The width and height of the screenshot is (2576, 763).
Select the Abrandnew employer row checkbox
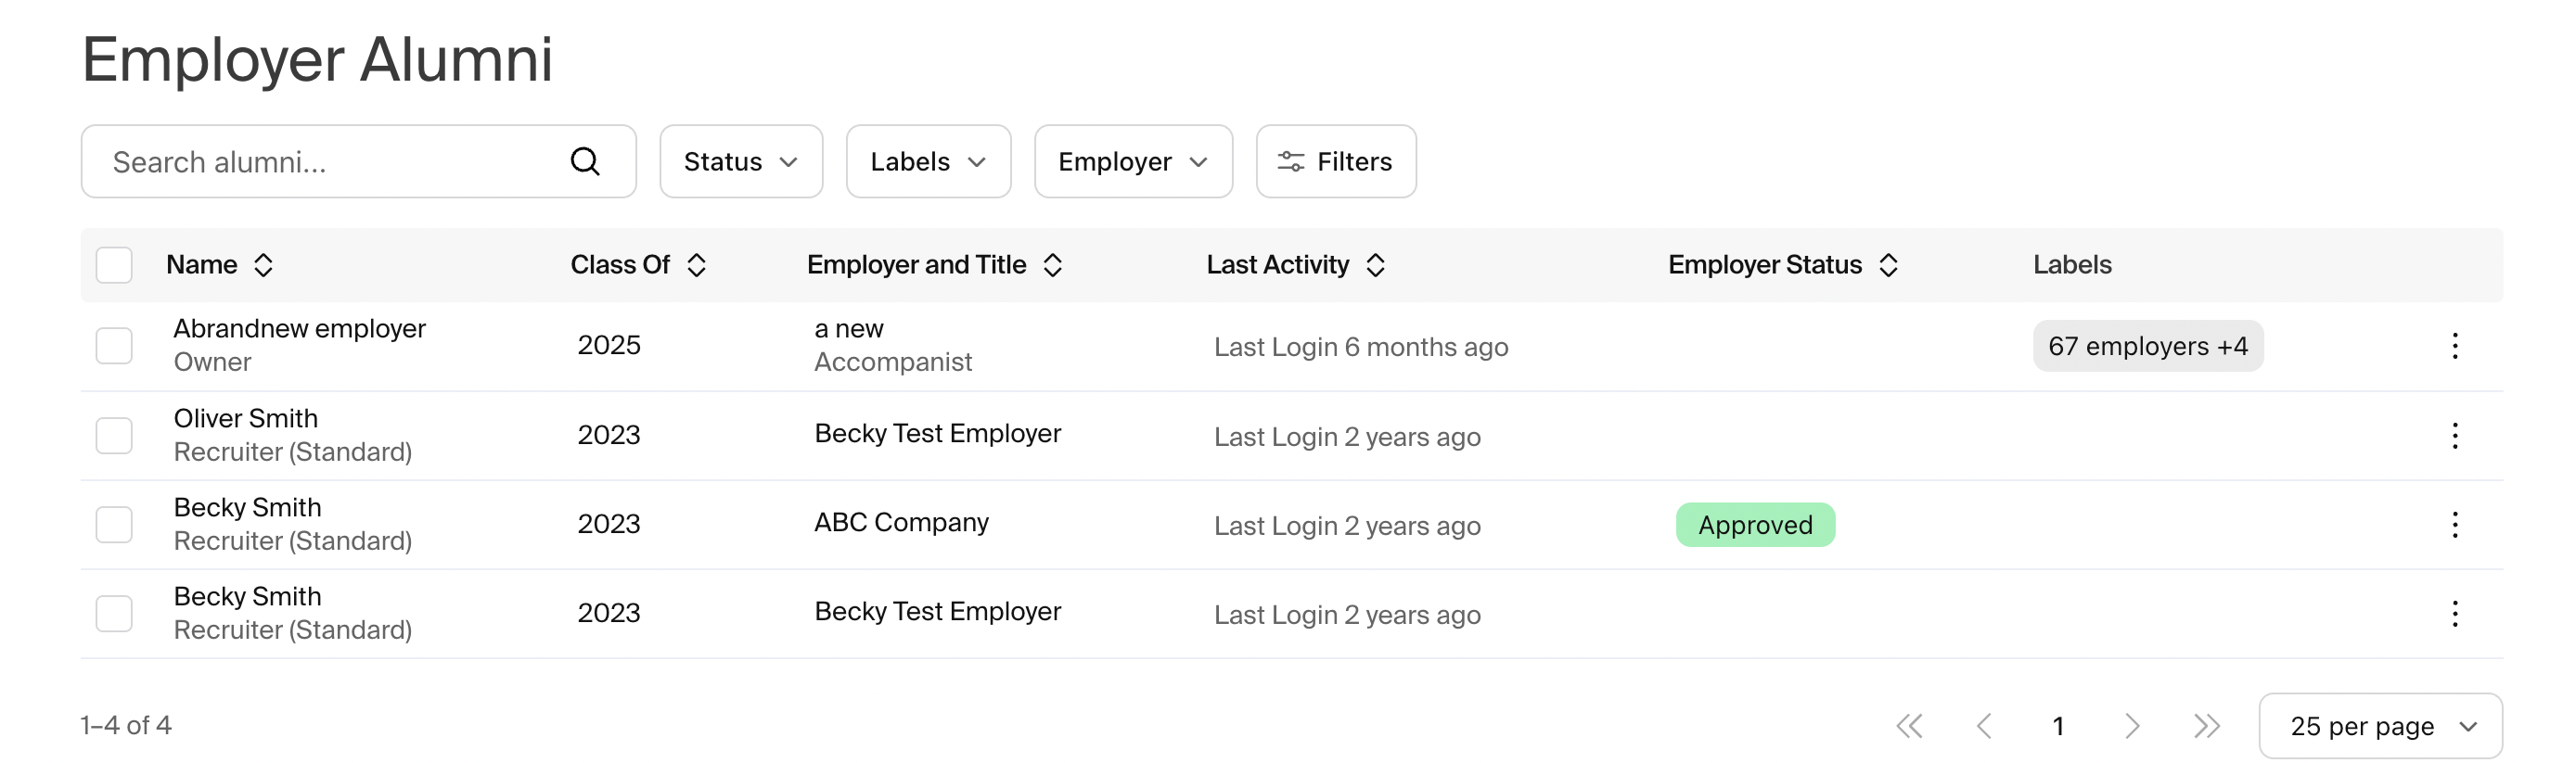tap(114, 346)
